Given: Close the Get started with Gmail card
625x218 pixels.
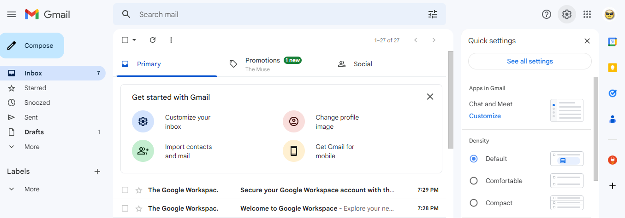Looking at the screenshot, I should 430,97.
